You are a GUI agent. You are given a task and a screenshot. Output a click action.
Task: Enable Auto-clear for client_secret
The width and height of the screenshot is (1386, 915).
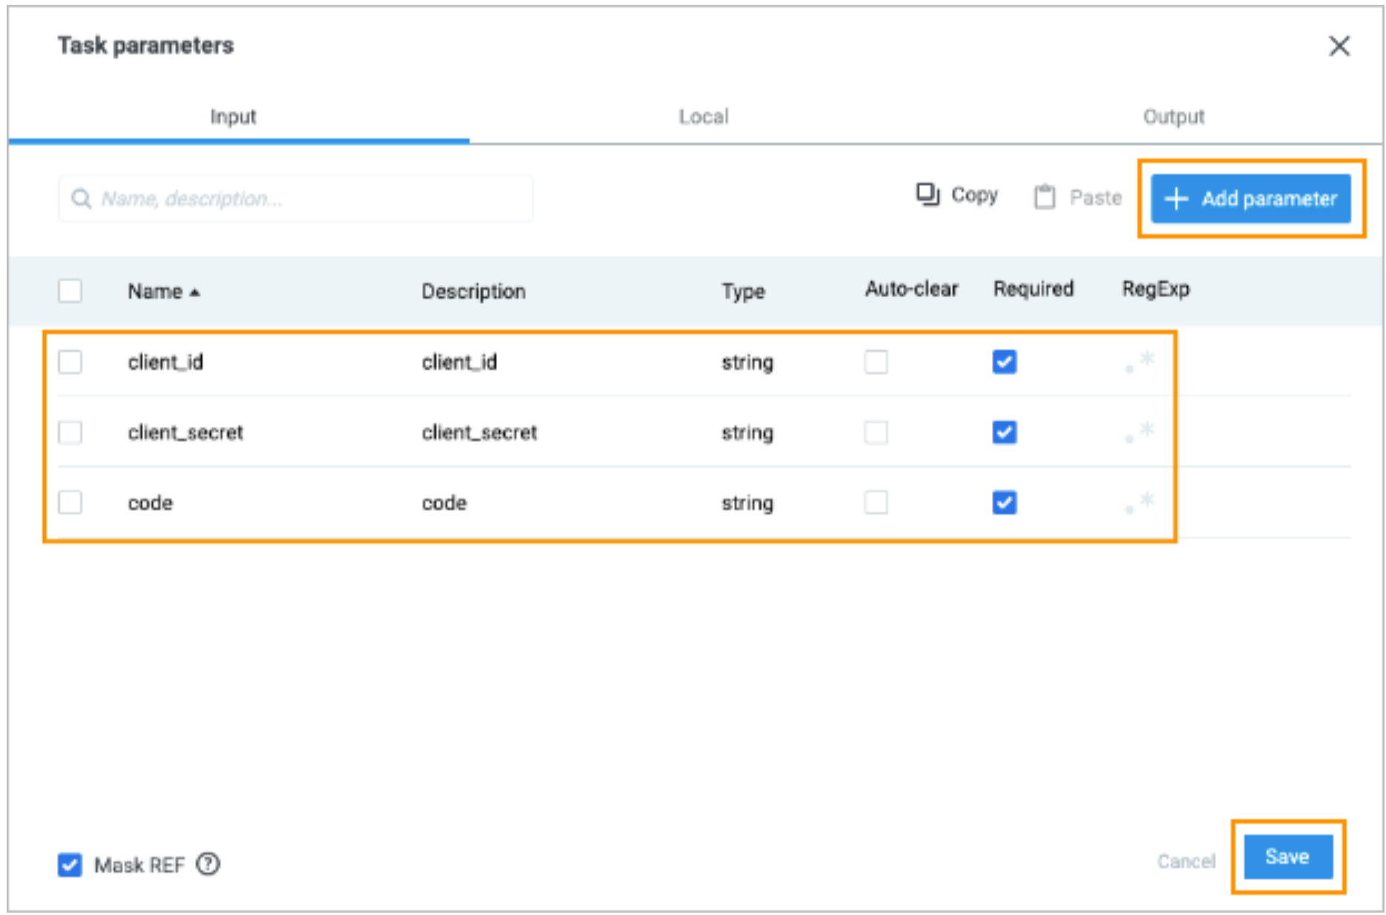pos(876,432)
